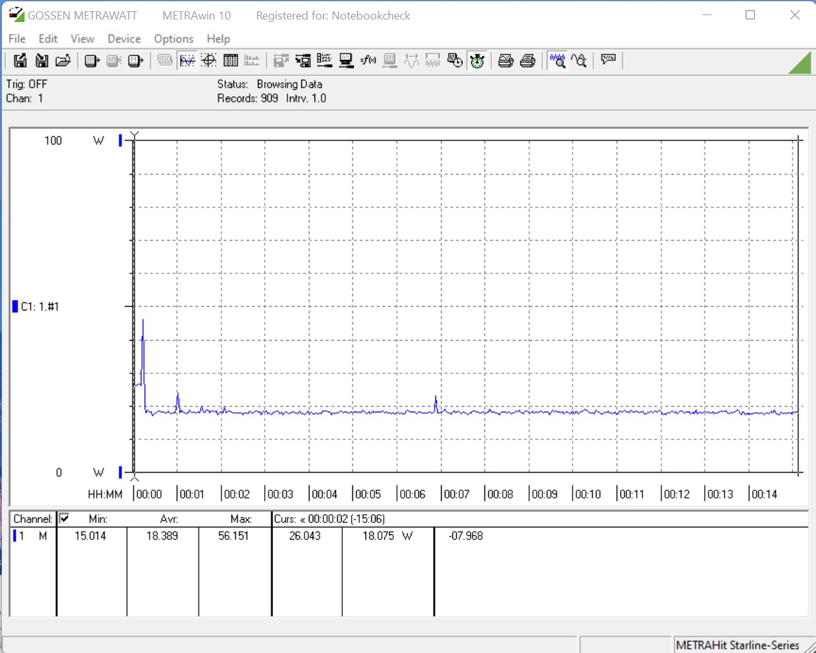The image size is (816, 653).
Task: Toggle the Channel checkbox in table header
Action: click(64, 519)
